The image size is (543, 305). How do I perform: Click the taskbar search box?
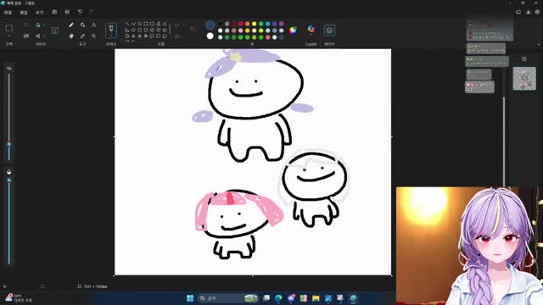228,298
